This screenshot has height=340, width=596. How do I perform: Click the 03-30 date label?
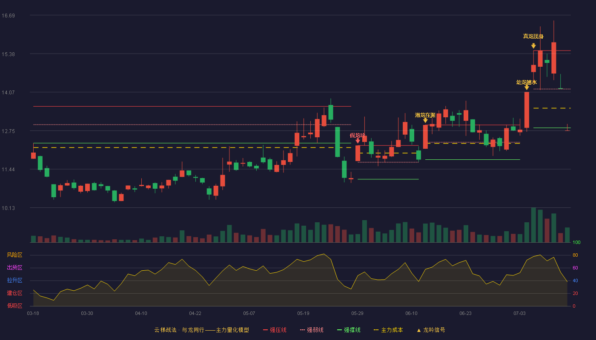point(87,313)
